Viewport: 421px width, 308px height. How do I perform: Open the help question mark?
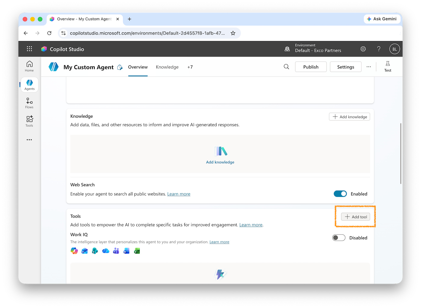(x=379, y=49)
